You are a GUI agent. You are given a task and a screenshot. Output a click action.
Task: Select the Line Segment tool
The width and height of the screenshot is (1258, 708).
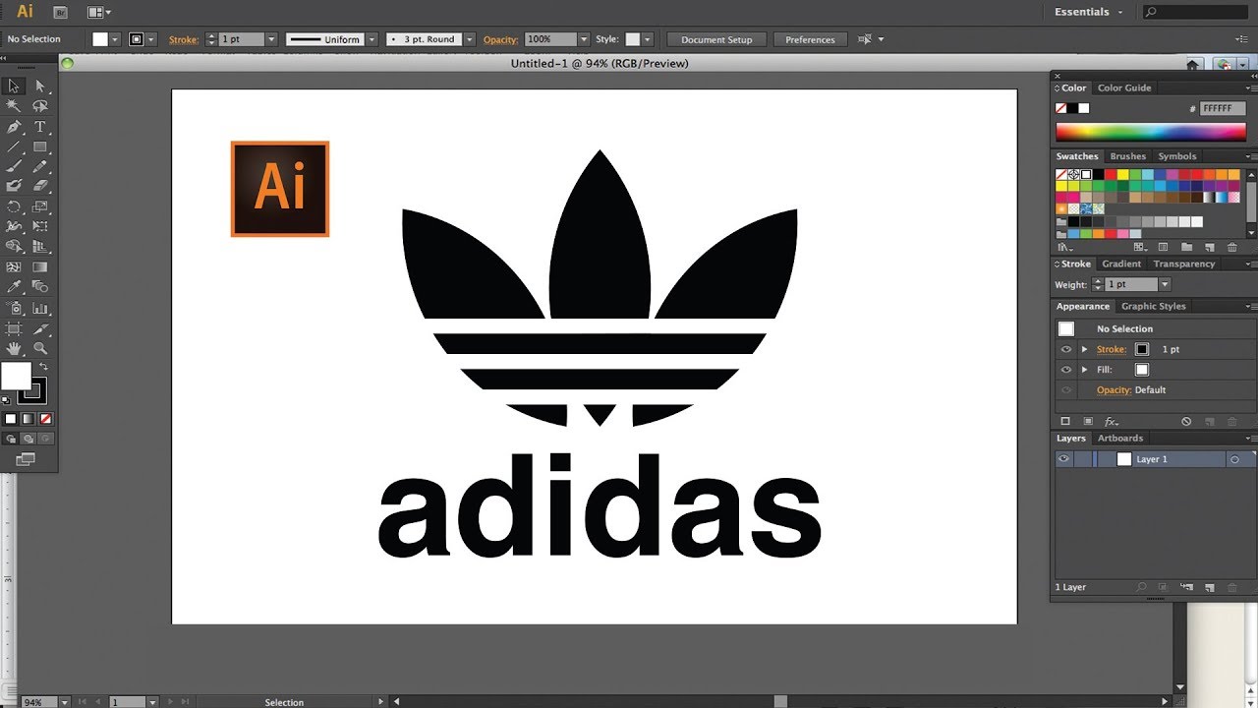coord(14,147)
